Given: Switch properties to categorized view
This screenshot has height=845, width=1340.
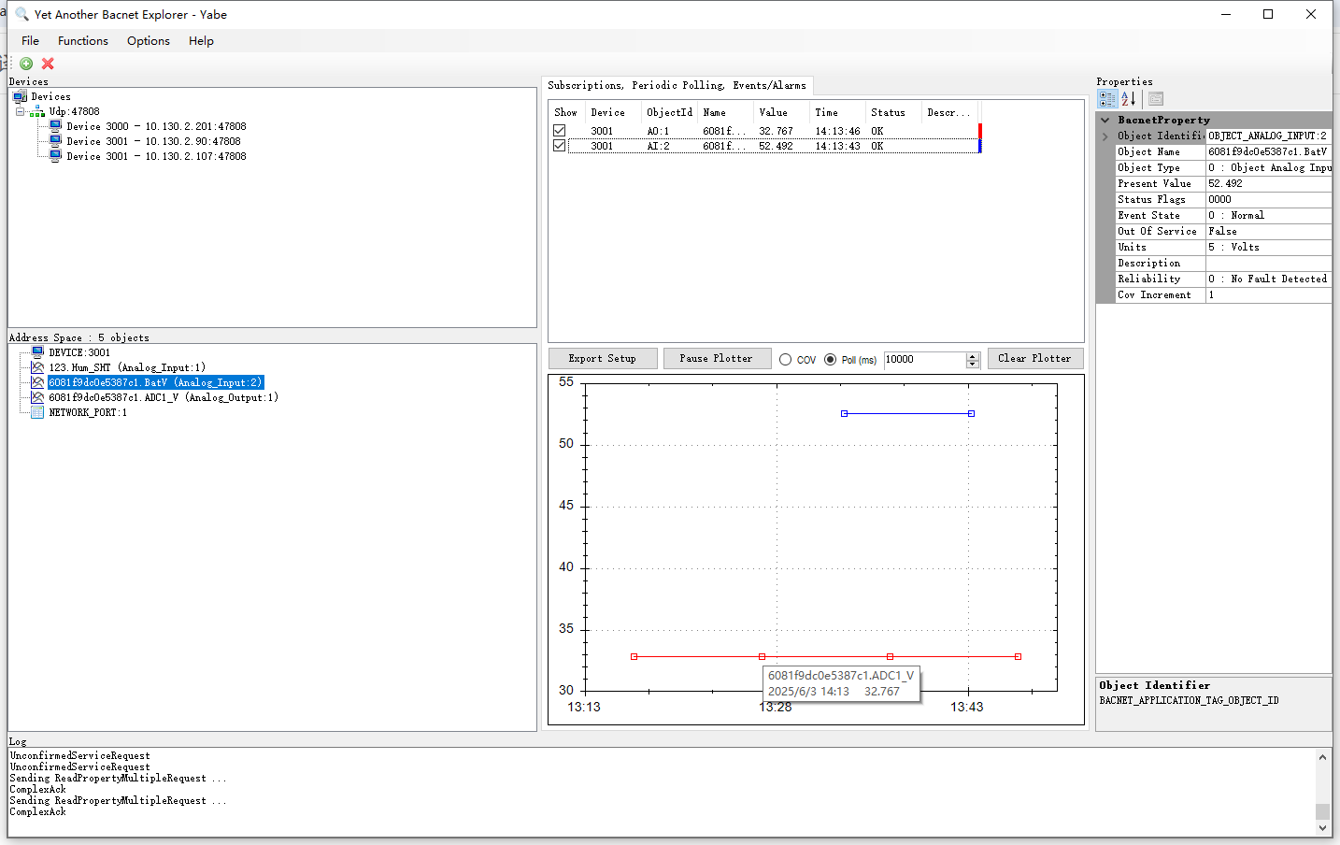Looking at the screenshot, I should pyautogui.click(x=1108, y=98).
